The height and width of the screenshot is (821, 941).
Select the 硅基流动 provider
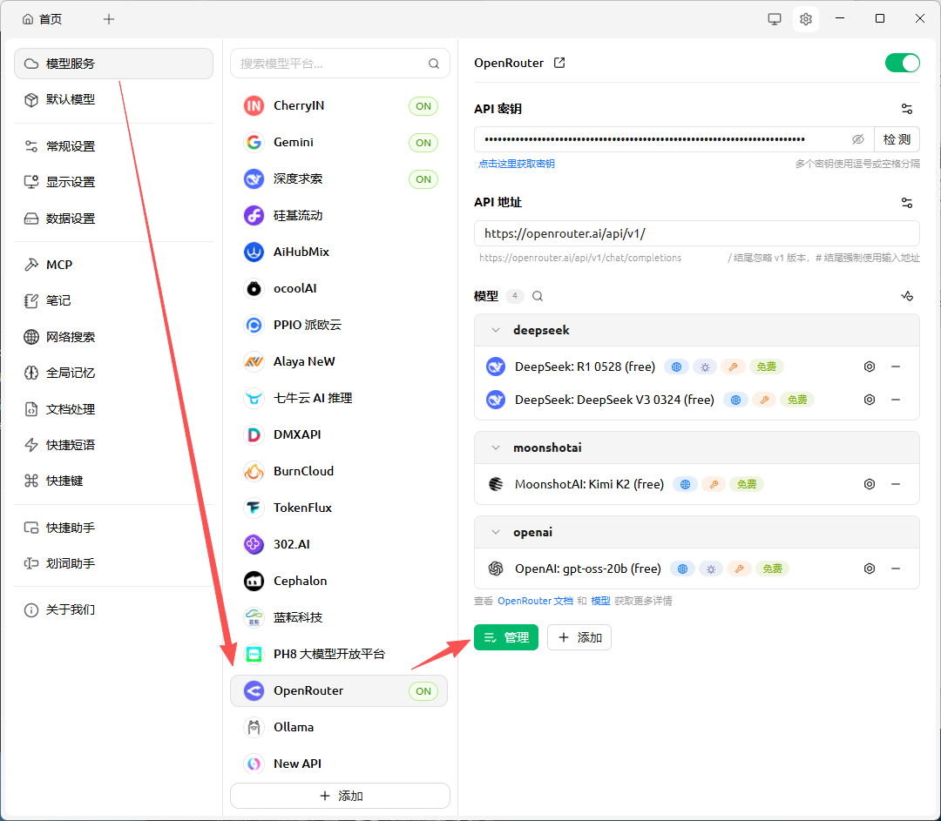click(x=339, y=216)
